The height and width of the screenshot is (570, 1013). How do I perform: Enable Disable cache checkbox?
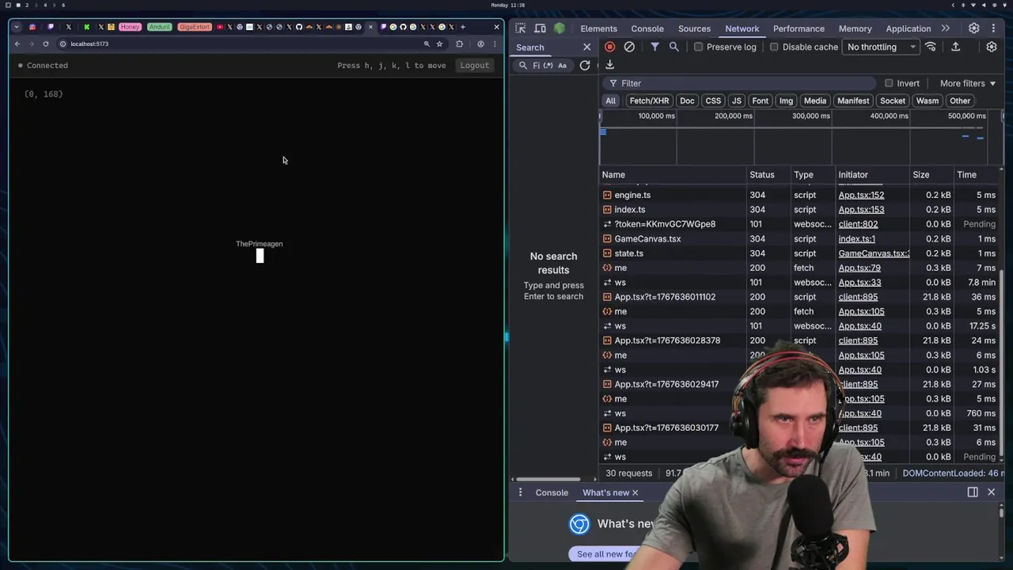tap(774, 47)
